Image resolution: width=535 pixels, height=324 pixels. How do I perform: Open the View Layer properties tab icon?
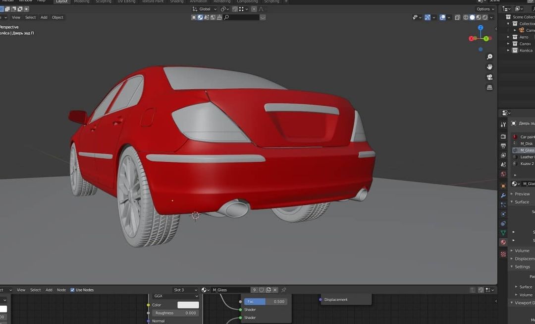(x=503, y=155)
